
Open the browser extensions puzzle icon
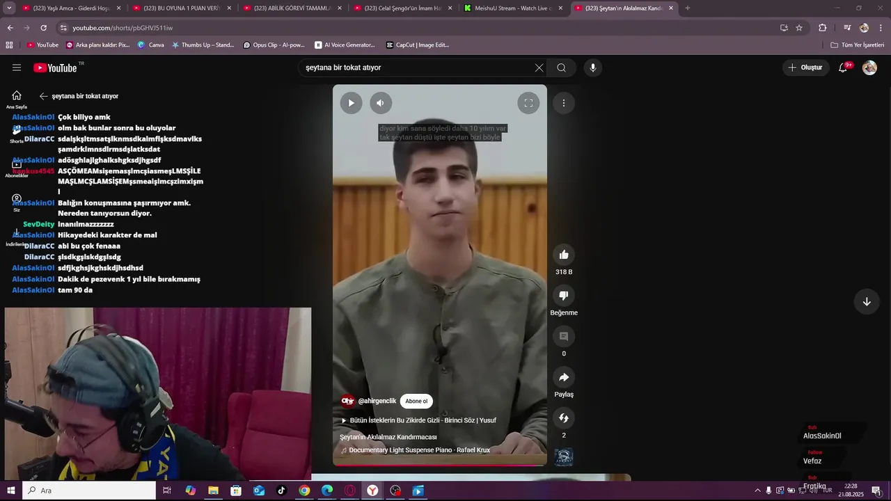pyautogui.click(x=823, y=28)
